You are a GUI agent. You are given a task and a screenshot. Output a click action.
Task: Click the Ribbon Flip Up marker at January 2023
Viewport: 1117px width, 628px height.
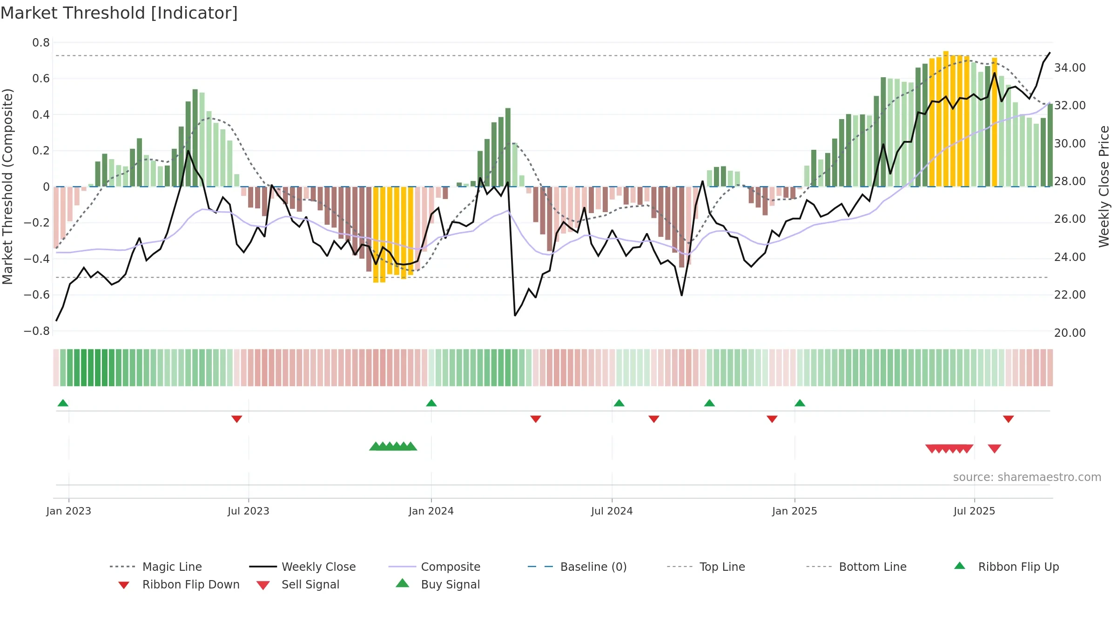click(x=63, y=403)
